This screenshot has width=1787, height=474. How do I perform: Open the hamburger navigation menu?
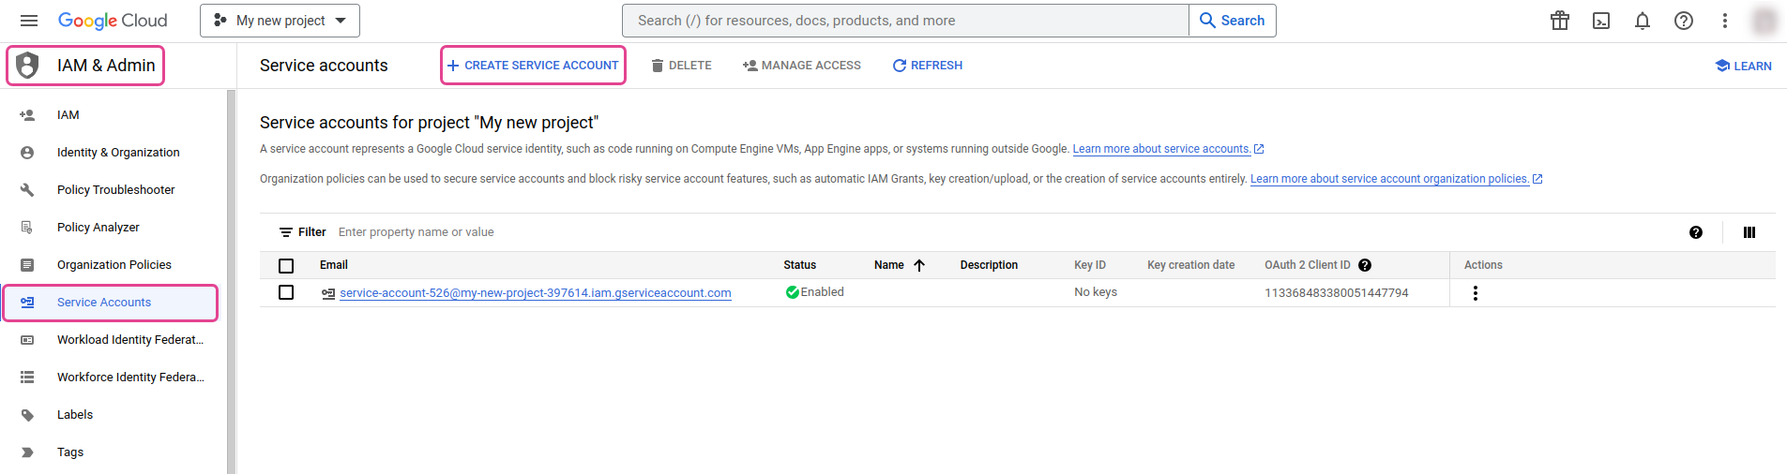click(29, 21)
